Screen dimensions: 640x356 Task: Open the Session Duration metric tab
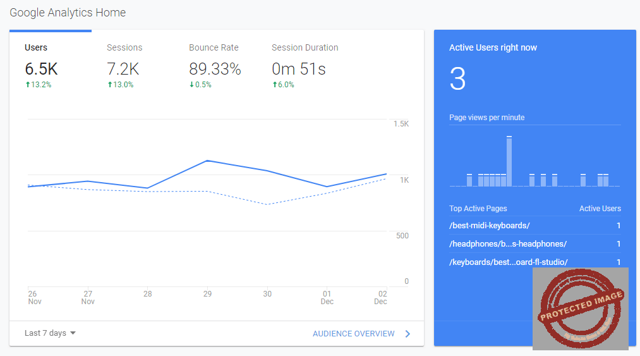(x=305, y=66)
